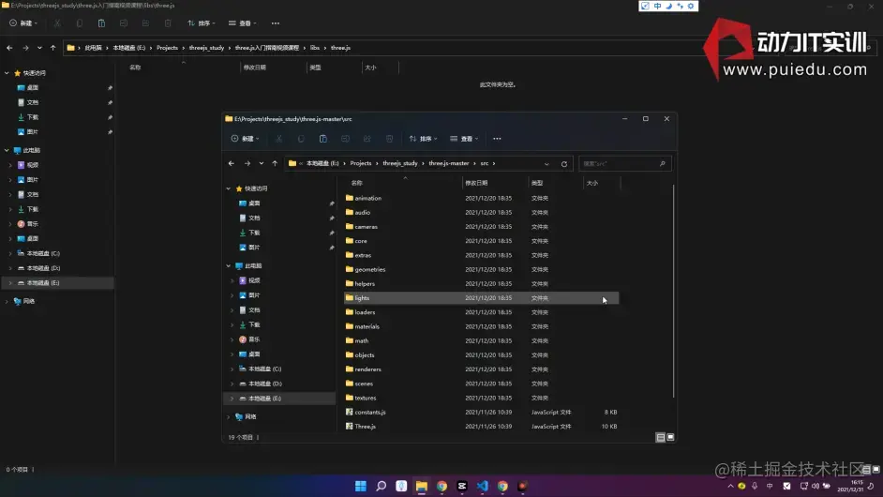Viewport: 883px width, 497px height.
Task: Open taskbar search
Action: pyautogui.click(x=381, y=486)
